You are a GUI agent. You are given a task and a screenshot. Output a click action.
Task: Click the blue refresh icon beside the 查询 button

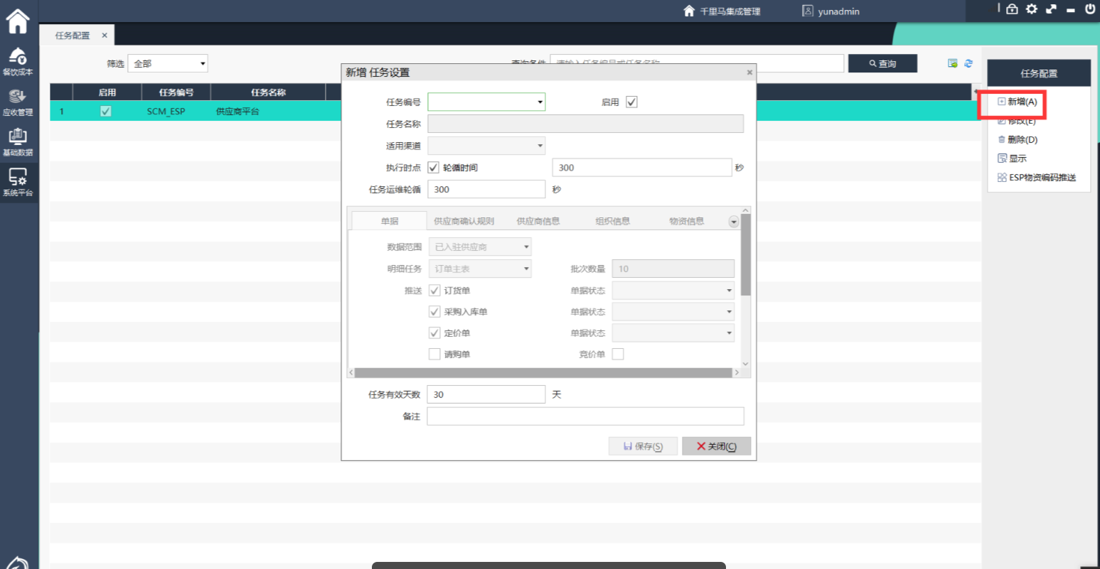pyautogui.click(x=968, y=63)
